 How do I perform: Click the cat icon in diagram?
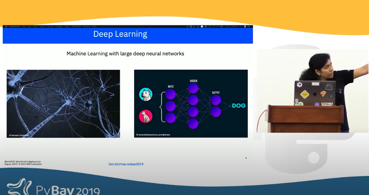[145, 116]
